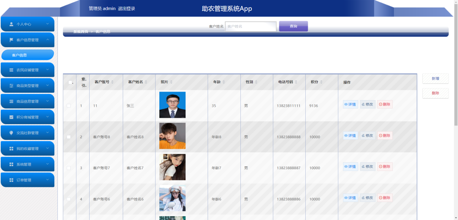Sort table by 电话号码 column arrows
This screenshot has height=220, width=458.
296,82
